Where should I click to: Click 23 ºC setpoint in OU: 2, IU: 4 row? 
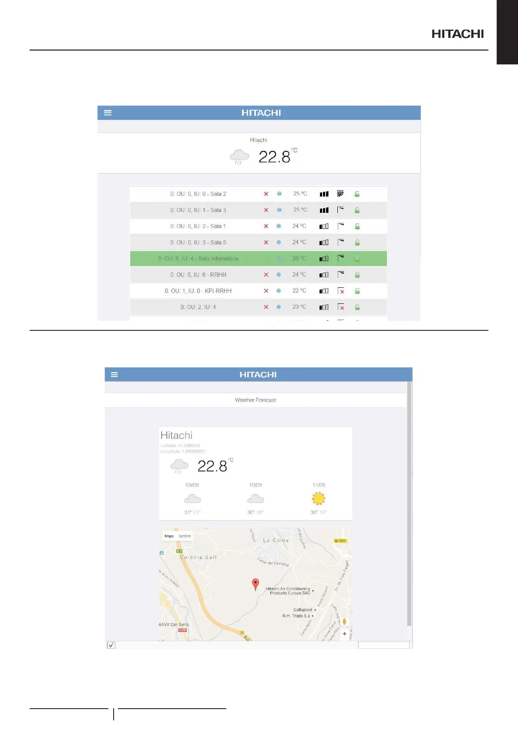pyautogui.click(x=299, y=307)
